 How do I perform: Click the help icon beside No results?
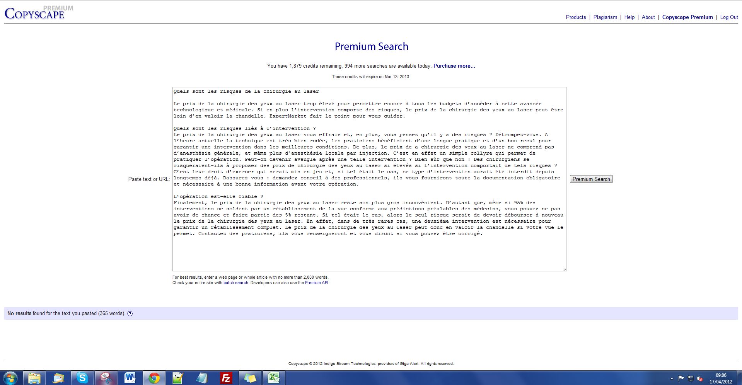coord(130,313)
